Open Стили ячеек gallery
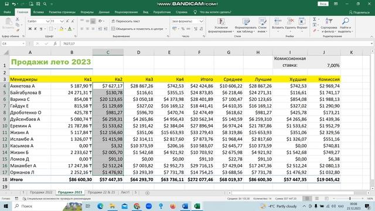This screenshot has height=211, width=375. tap(262, 25)
